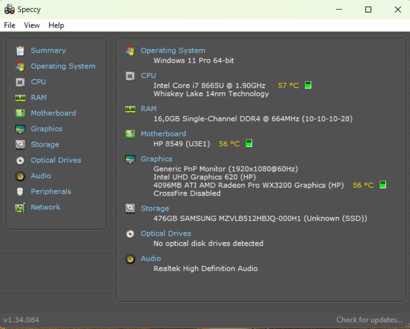The width and height of the screenshot is (410, 329).
Task: Open the Optical Drives heading link in summary
Action: coord(166,233)
